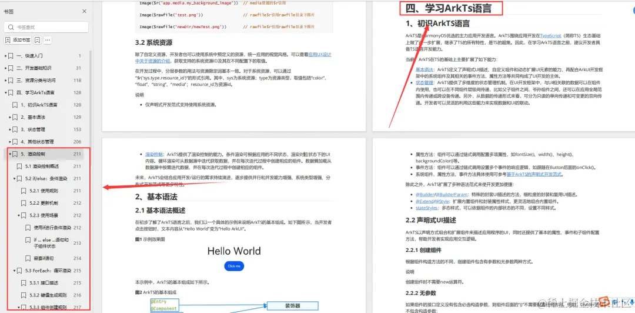
Task: Click the 2.2 声明式UI描述 heading
Action: click(431, 220)
